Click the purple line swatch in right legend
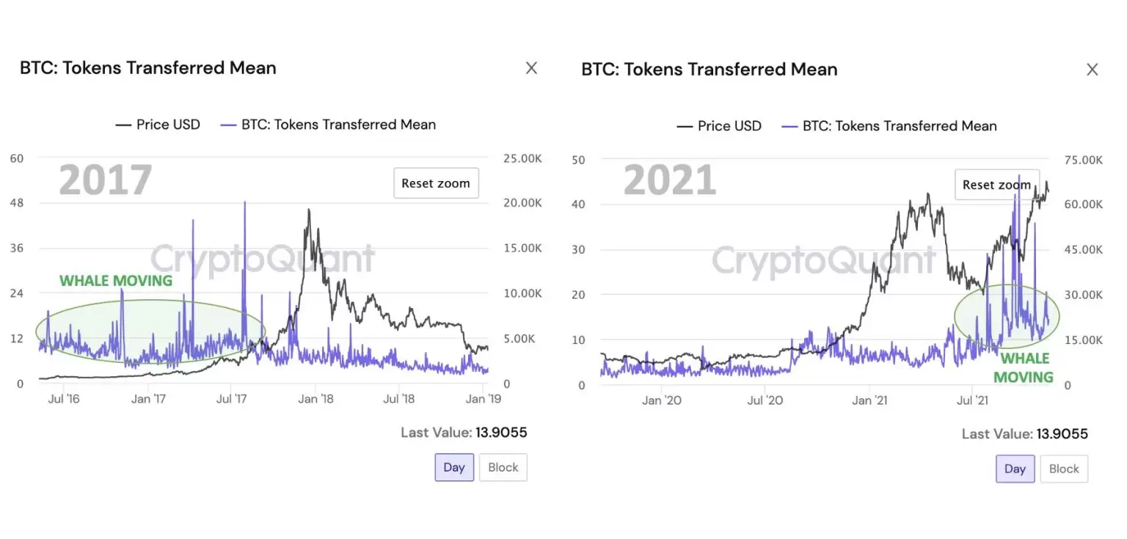Screen dimensions: 1127x539 789,126
